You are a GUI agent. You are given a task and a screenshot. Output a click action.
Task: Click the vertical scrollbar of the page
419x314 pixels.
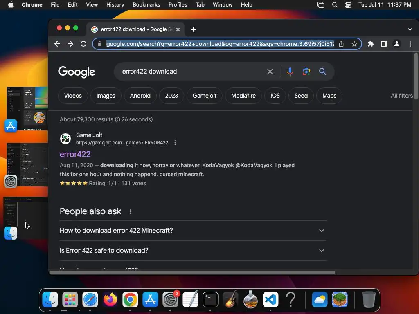416,76
